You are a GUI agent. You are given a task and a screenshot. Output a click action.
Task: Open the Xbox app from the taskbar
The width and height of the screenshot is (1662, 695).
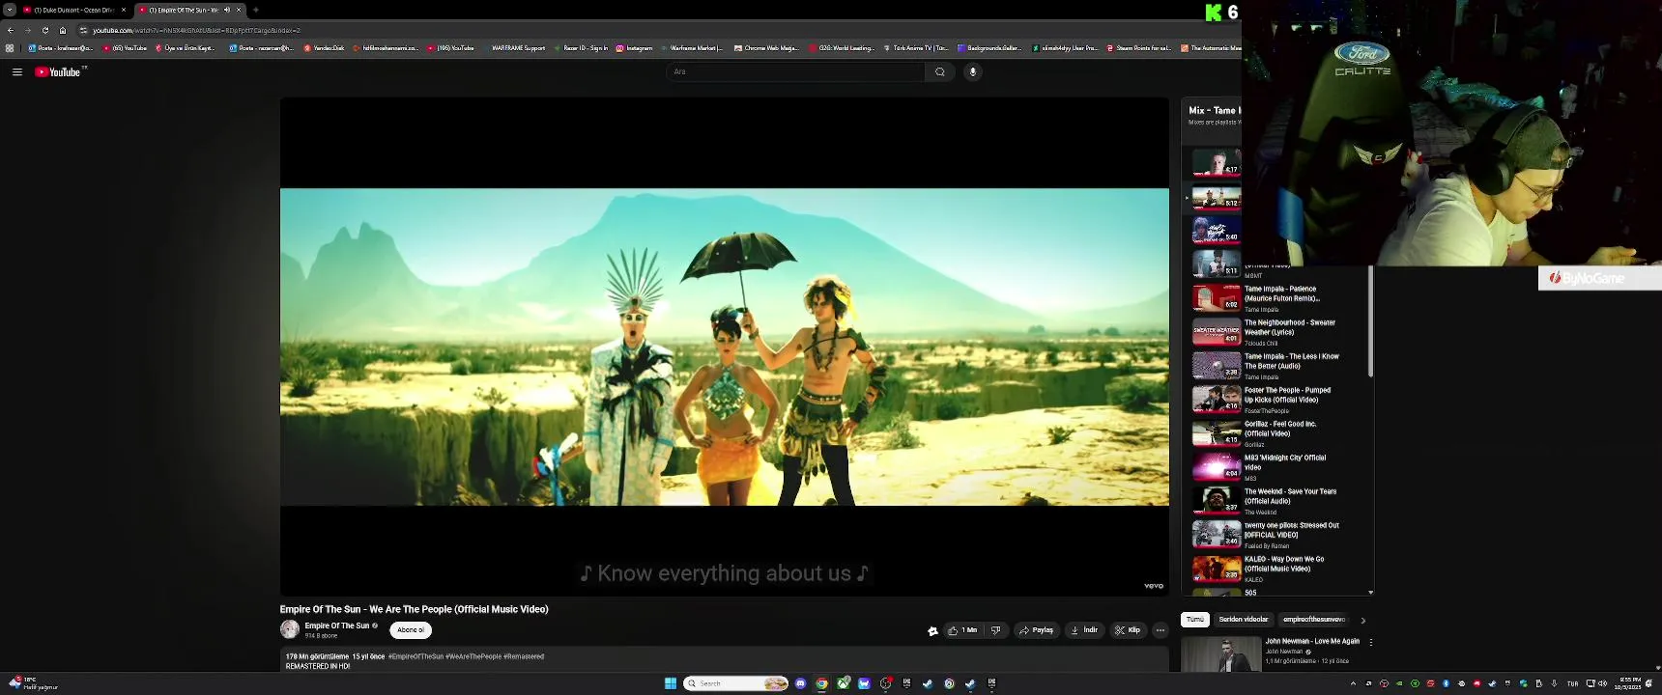[843, 683]
